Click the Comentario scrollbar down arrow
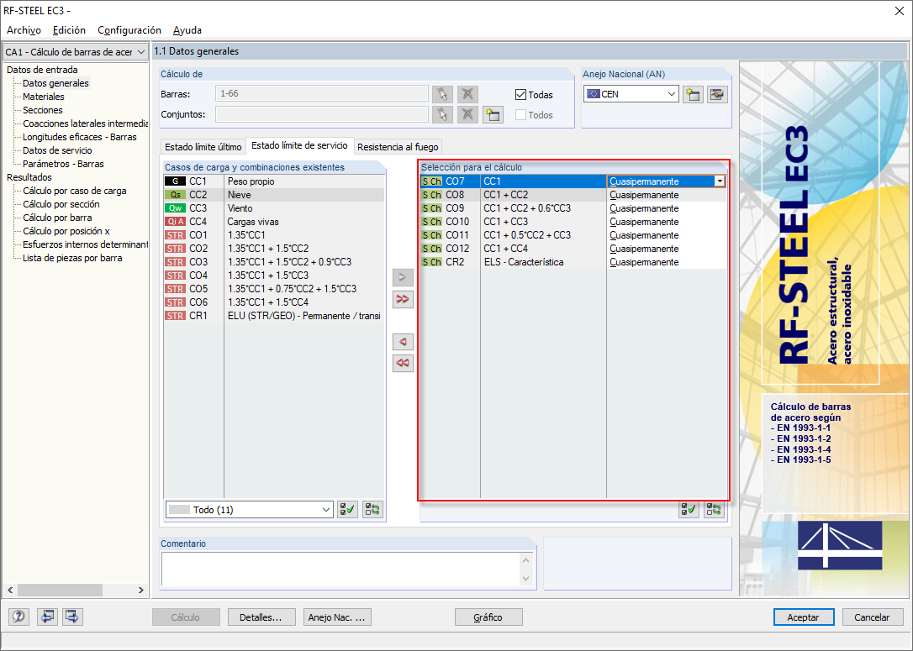 point(525,579)
